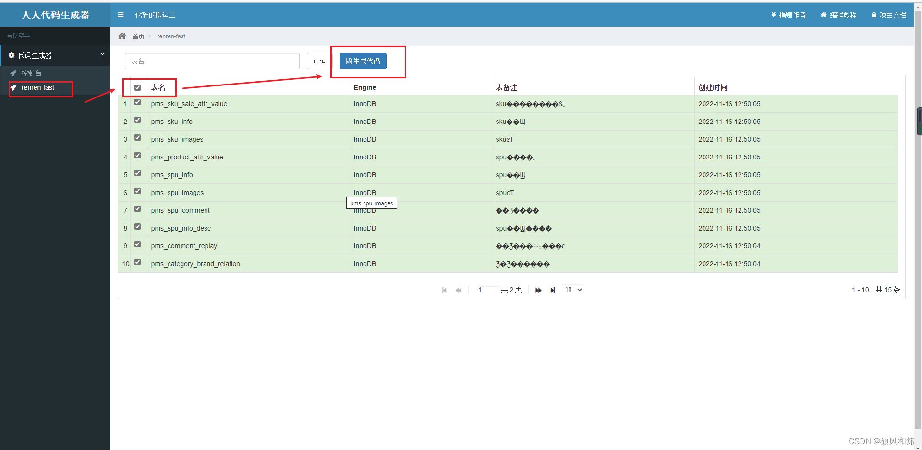922x450 pixels.
Task: Click the gear icon beside 代码生成器
Action: 12,55
